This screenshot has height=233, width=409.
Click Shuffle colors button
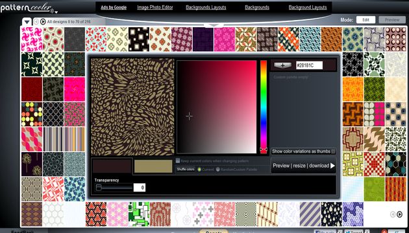[186, 170]
